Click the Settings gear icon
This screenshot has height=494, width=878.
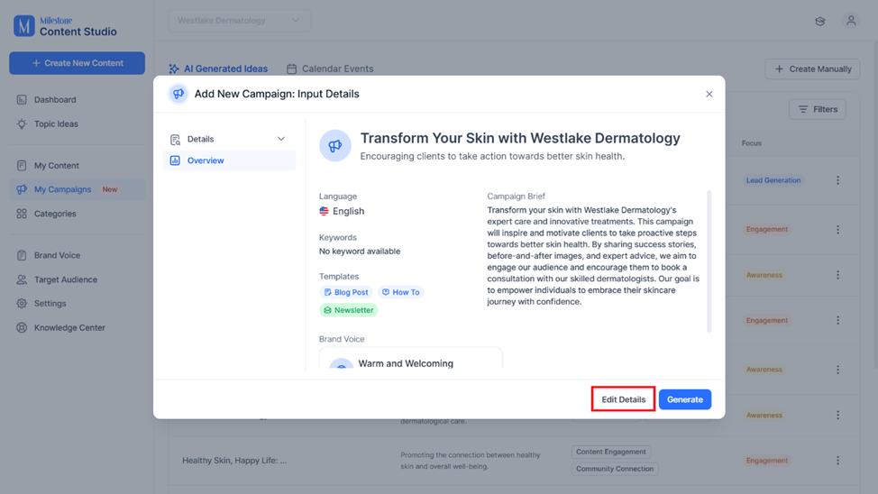(22, 303)
